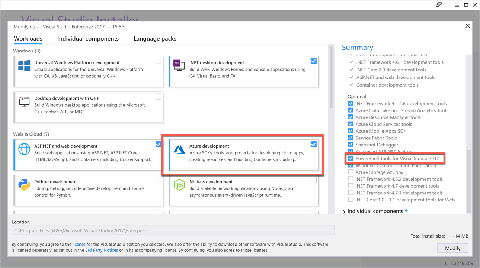Click the 'Web & Cloud (7)' section heading

[31, 134]
